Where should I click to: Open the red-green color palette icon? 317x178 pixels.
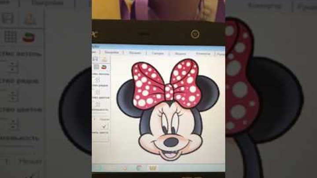tap(104, 67)
